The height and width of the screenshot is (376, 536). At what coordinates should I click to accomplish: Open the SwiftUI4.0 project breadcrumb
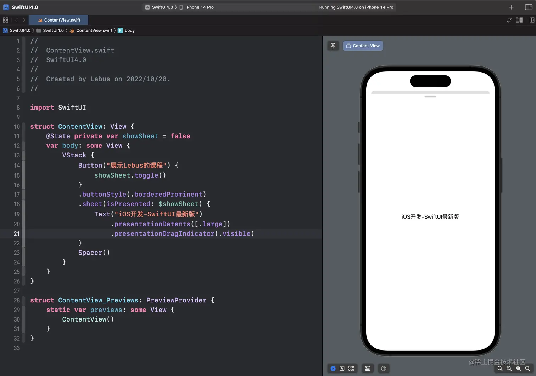coord(17,30)
